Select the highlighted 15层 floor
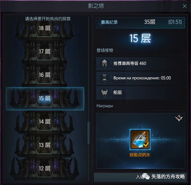 [45, 99]
